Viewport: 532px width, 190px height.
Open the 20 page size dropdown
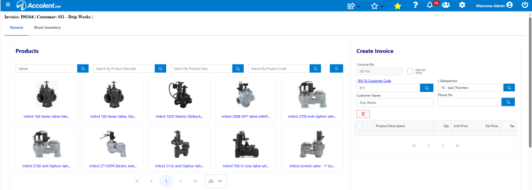[x=216, y=181]
